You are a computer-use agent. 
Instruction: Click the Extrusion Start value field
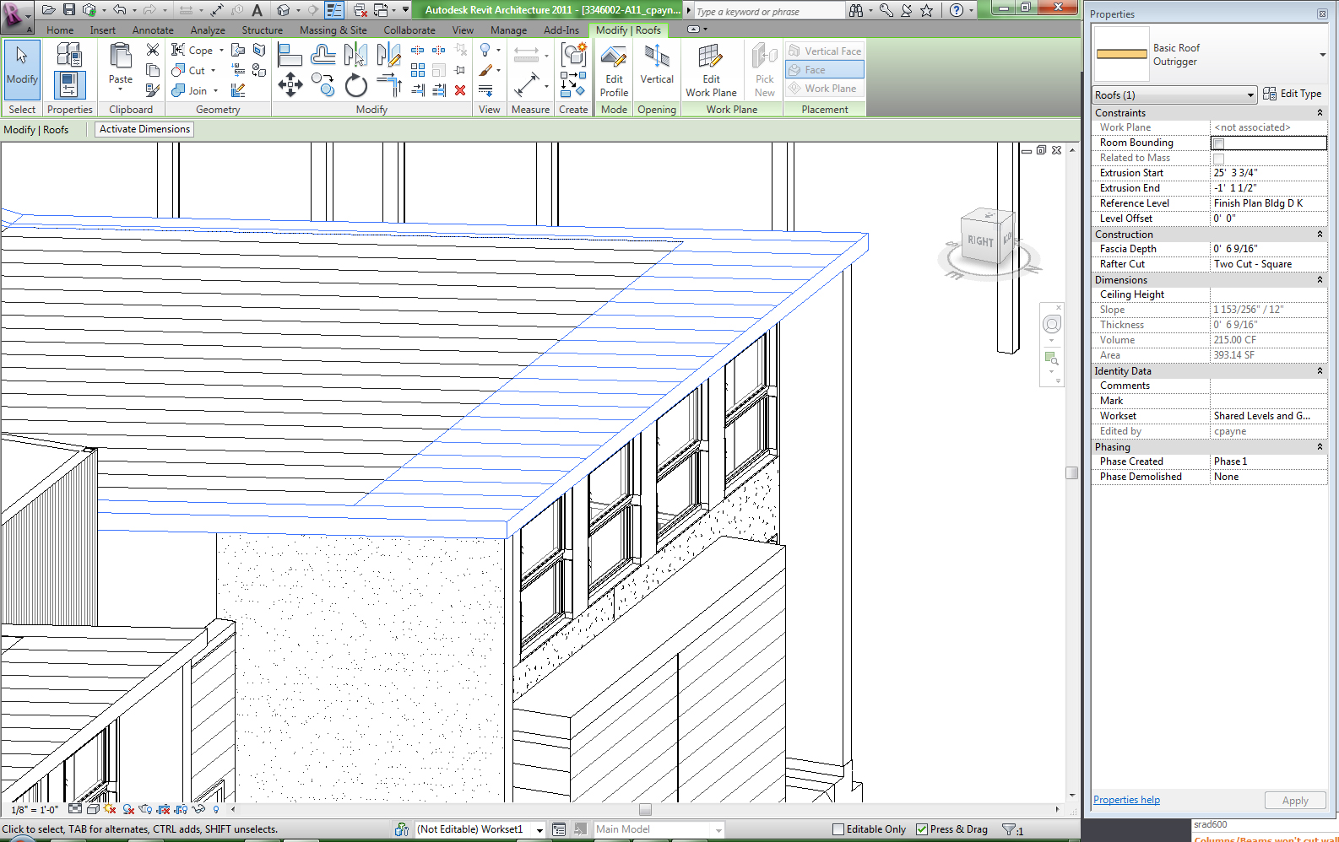tap(1268, 173)
